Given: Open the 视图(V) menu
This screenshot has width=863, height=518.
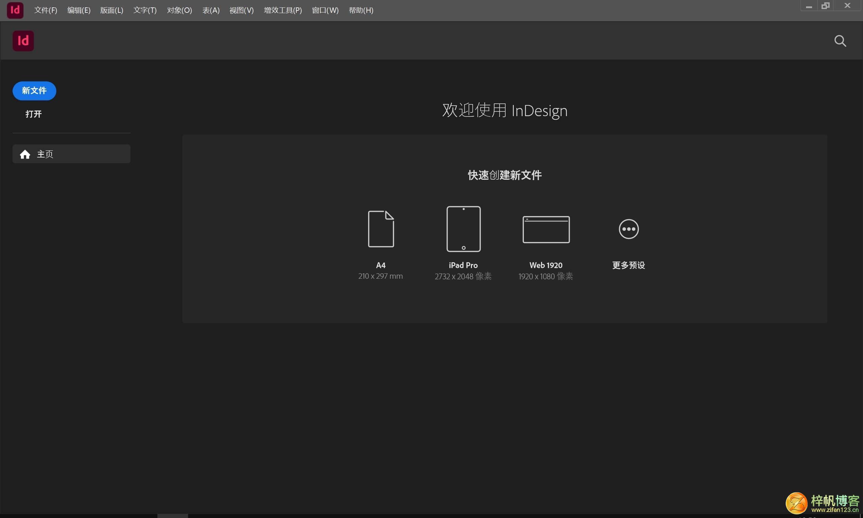Looking at the screenshot, I should 241,10.
